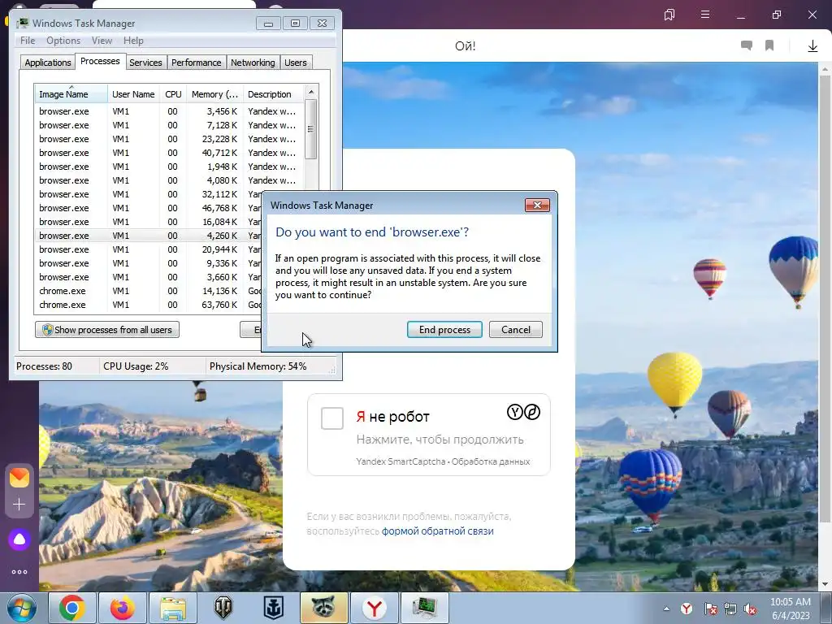
Task: Select browser.exe row using 40,712 K
Action: tap(169, 153)
